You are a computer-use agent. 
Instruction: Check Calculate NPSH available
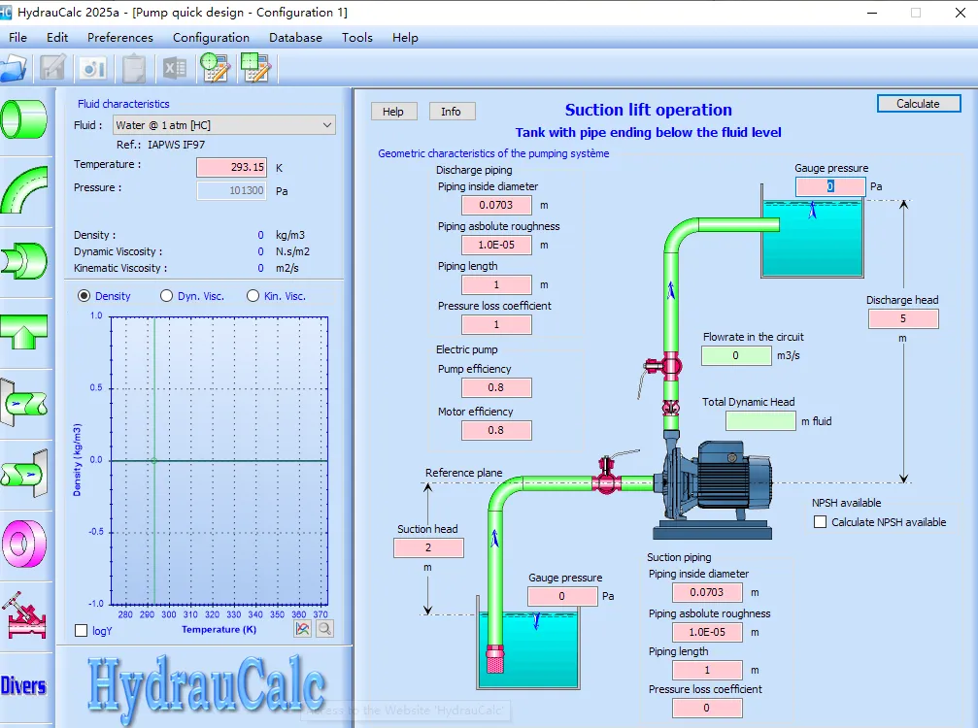821,522
